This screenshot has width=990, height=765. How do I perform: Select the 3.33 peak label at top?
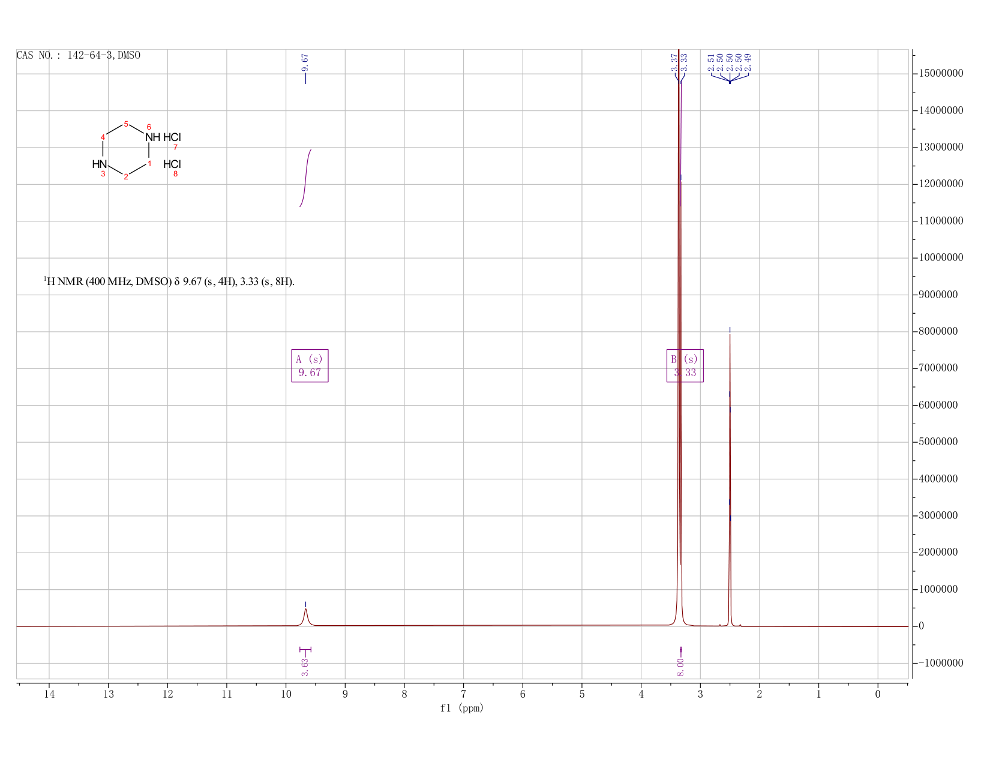click(683, 62)
